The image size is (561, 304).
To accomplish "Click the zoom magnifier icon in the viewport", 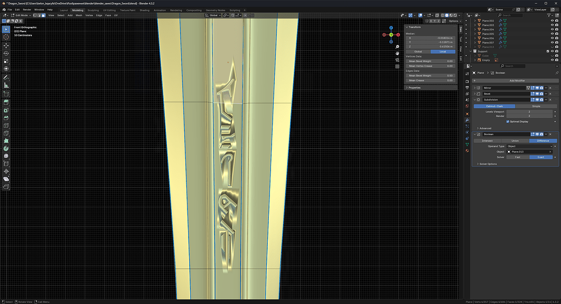I will coord(397,47).
